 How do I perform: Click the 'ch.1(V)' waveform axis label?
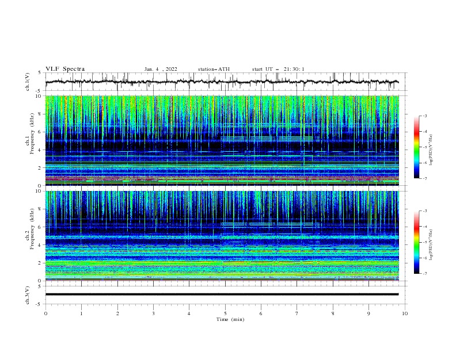click(28, 82)
